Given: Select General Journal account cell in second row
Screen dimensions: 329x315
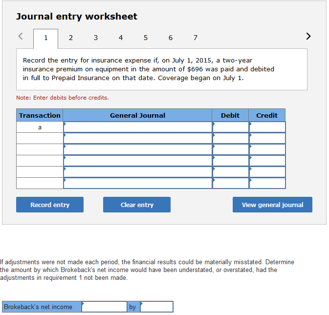Looking at the screenshot, I should [x=138, y=138].
